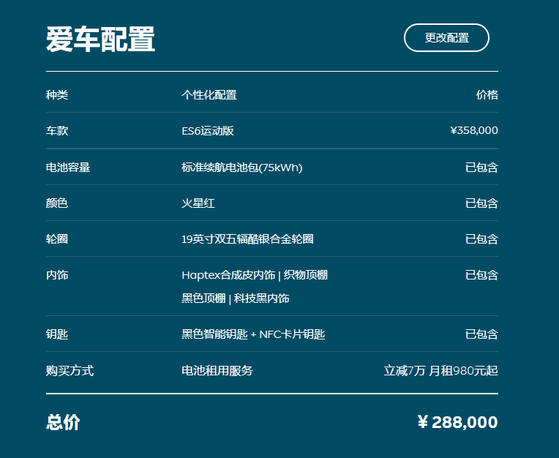Select the ES6运动版 value
559x458 pixels.
[x=208, y=130]
